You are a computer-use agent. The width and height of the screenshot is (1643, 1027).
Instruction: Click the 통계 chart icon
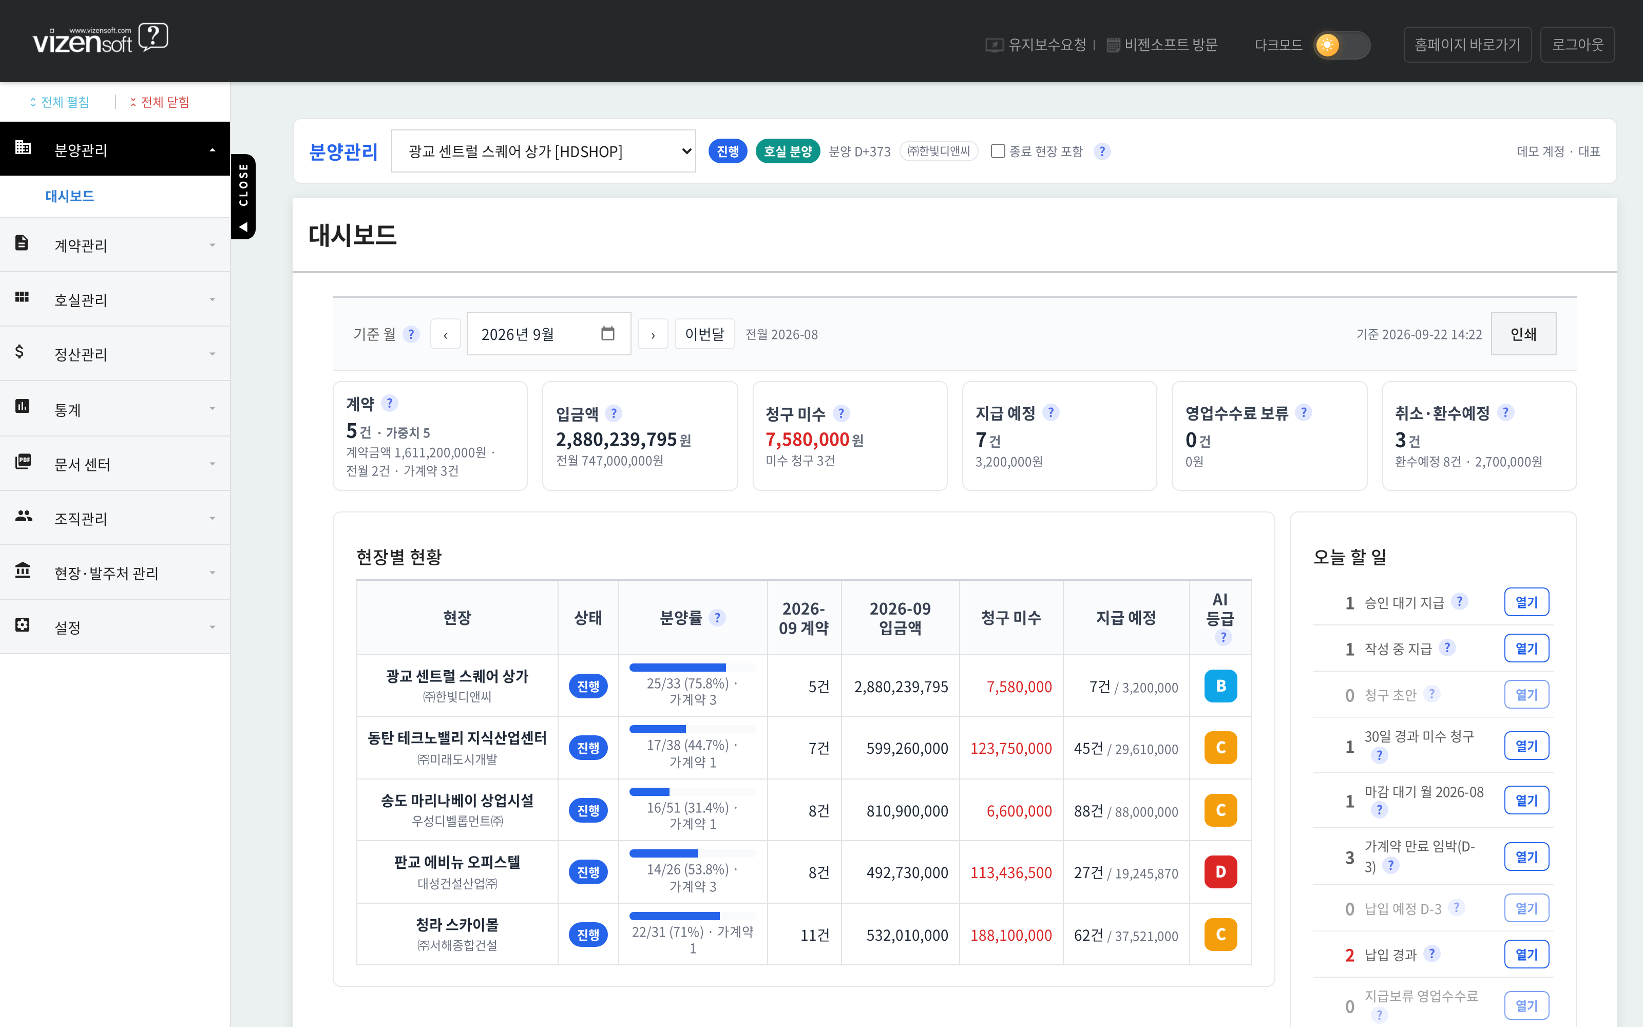(23, 406)
